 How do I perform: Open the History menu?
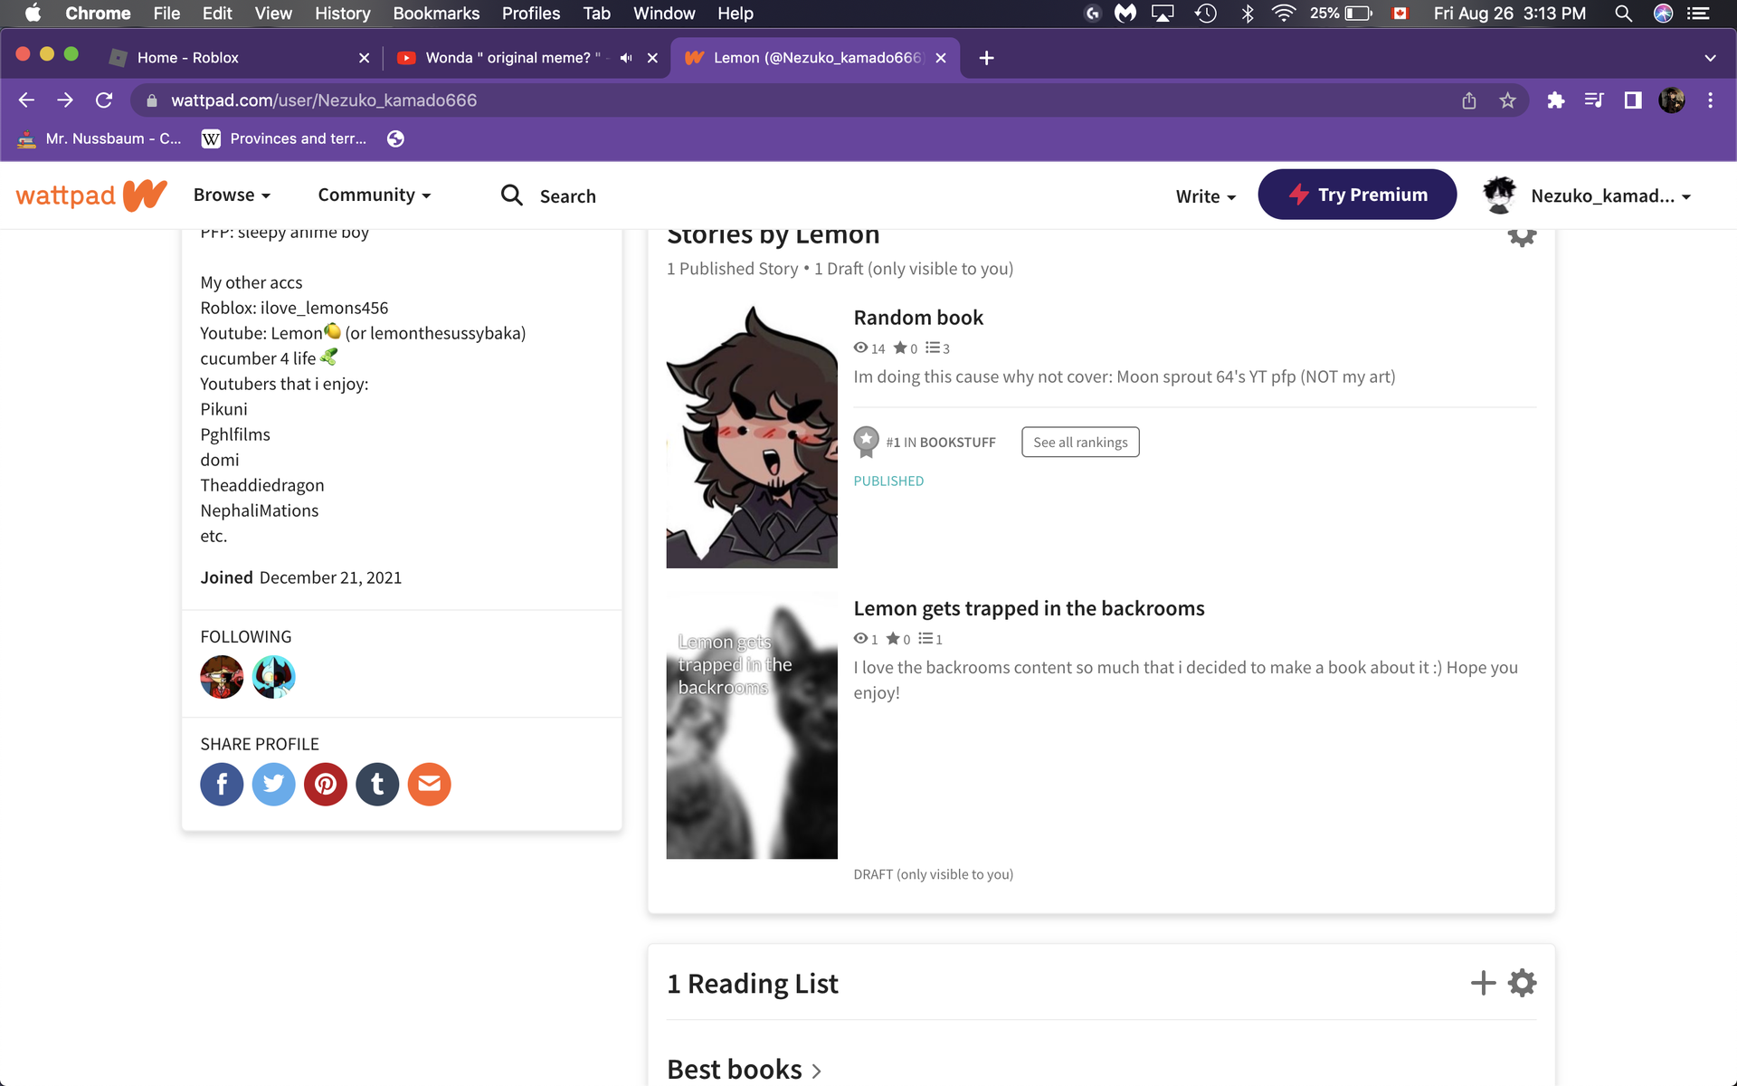click(x=342, y=14)
